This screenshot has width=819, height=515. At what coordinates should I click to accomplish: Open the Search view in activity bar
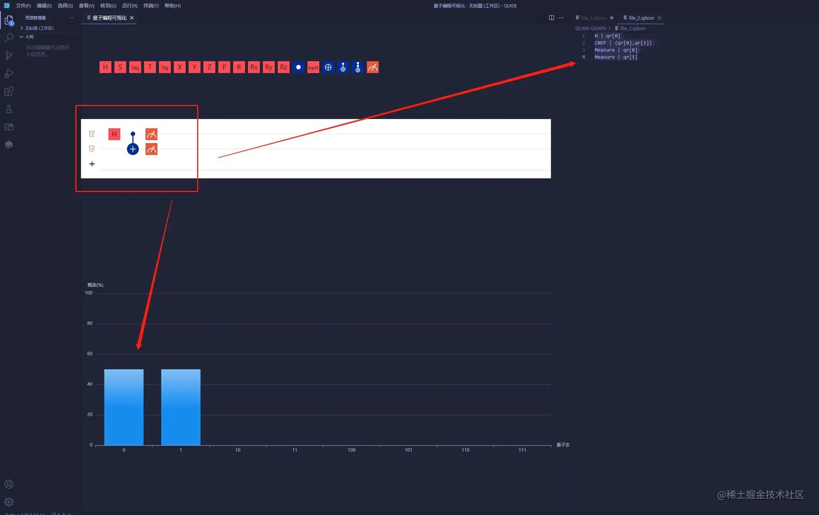click(x=9, y=38)
